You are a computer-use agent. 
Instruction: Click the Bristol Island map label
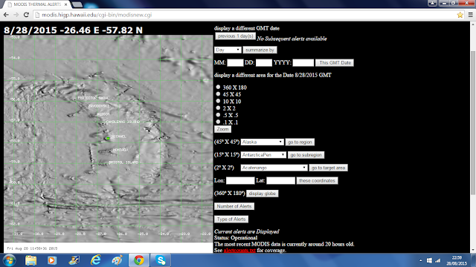[123, 162]
